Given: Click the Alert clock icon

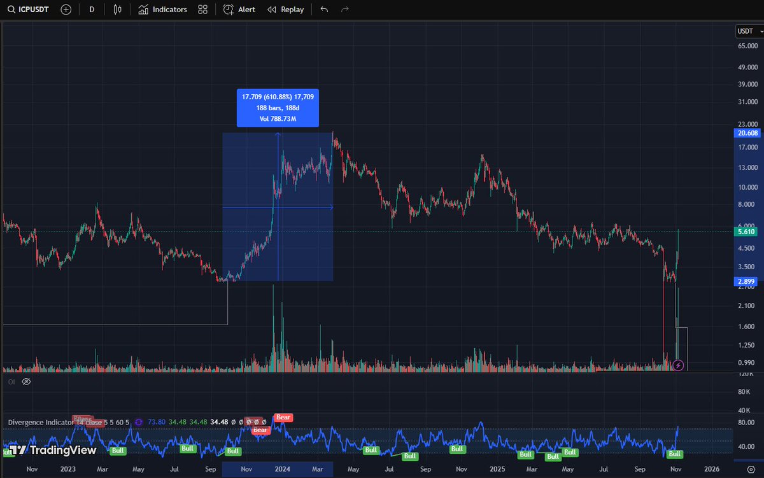Looking at the screenshot, I should pos(227,10).
